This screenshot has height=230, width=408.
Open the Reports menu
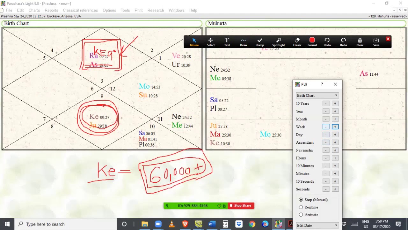tap(51, 10)
